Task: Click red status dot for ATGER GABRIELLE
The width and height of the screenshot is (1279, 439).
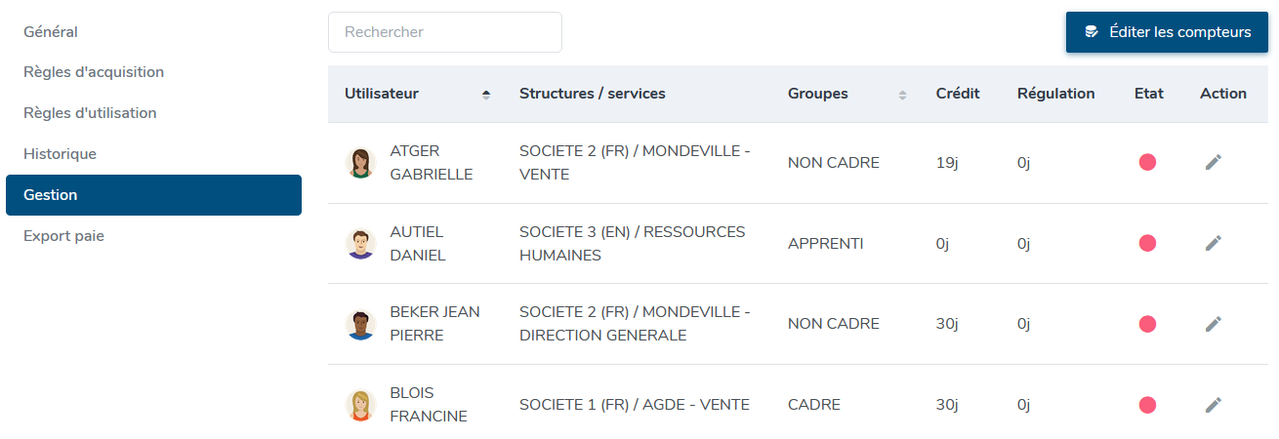Action: [1147, 163]
